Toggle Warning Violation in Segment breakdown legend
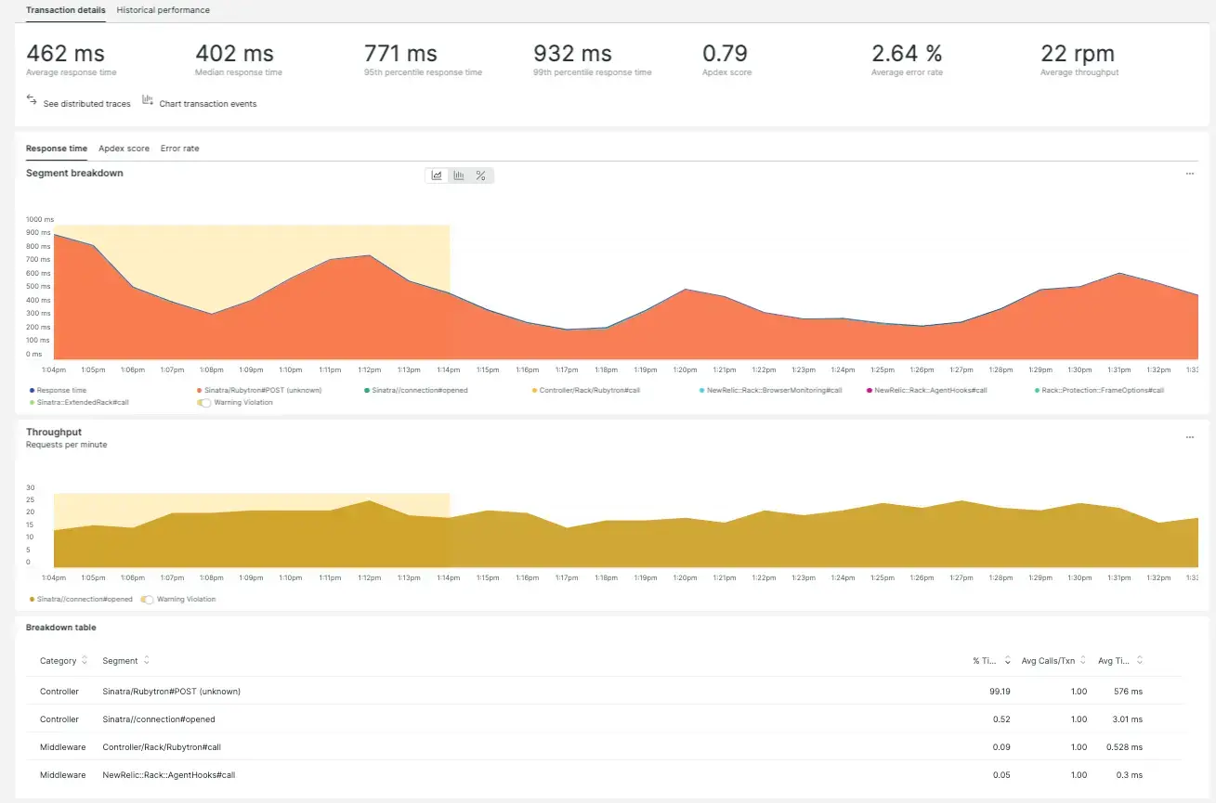 pyautogui.click(x=203, y=403)
